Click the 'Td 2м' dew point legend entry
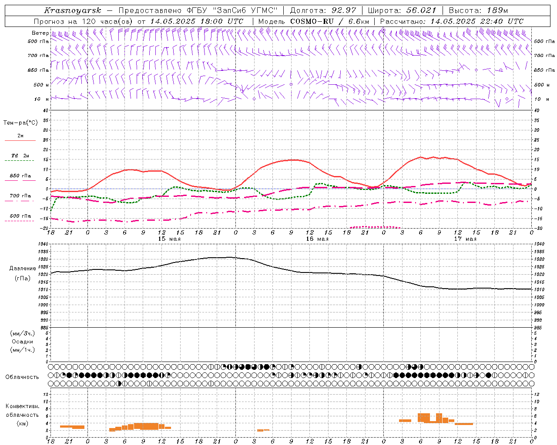The image size is (557, 445). (x=20, y=156)
